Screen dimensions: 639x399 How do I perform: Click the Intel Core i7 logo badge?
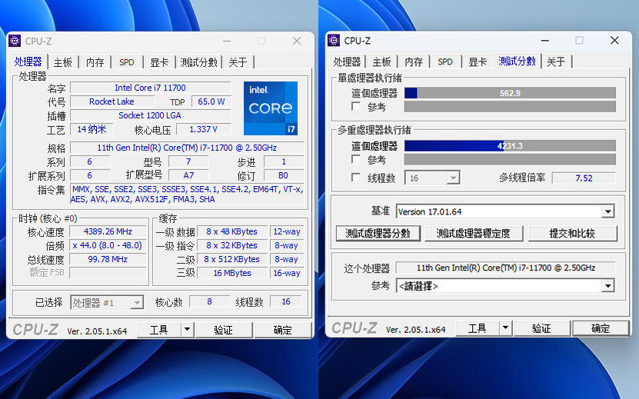[271, 108]
